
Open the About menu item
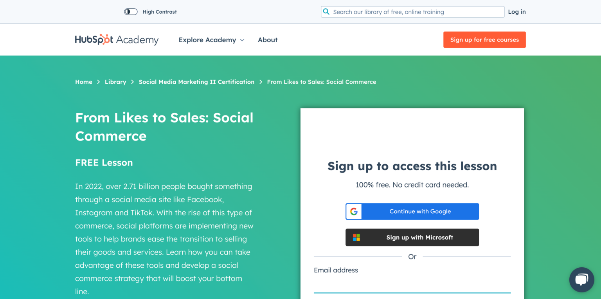click(268, 40)
